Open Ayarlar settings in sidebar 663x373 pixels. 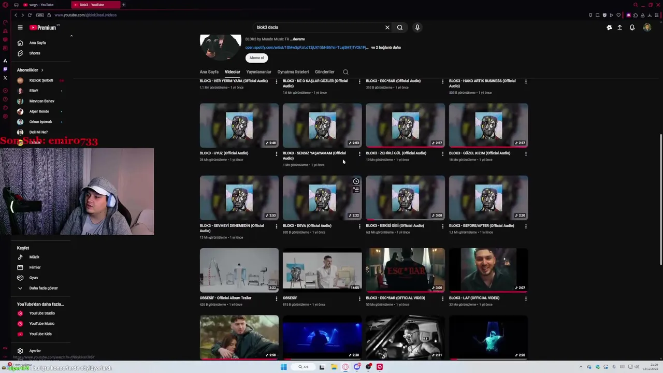tap(35, 351)
